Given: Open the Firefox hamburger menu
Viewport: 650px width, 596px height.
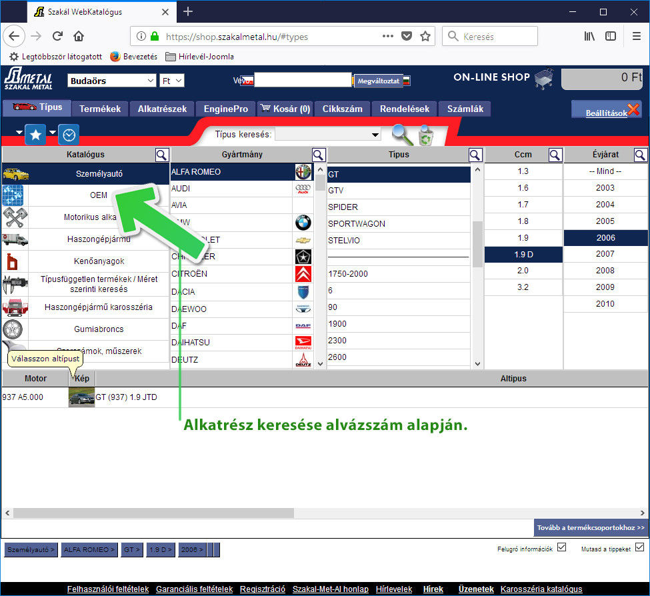Looking at the screenshot, I should (x=636, y=36).
